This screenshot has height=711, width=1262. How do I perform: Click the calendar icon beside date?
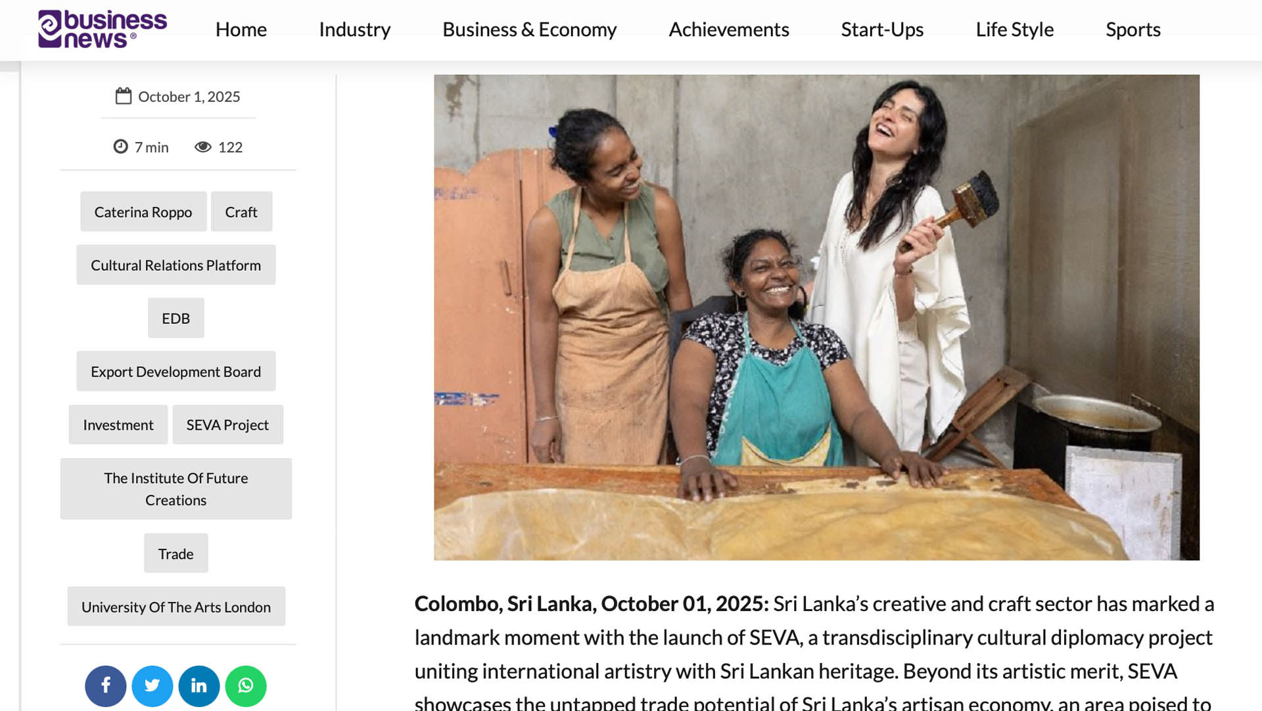124,97
